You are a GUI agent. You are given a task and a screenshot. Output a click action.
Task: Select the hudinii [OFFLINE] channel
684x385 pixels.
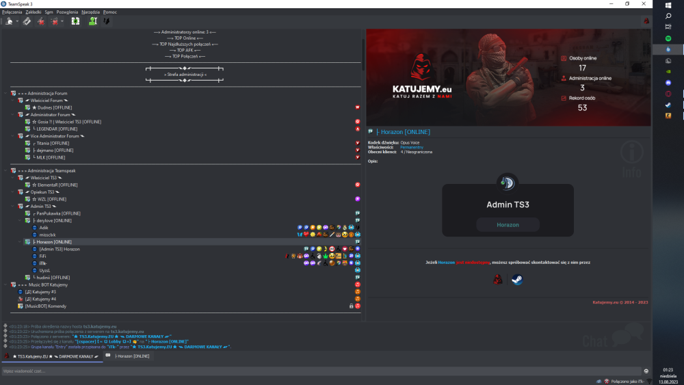(51, 278)
